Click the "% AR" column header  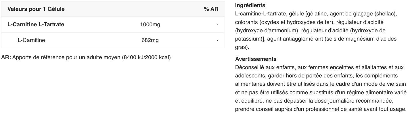(x=211, y=9)
